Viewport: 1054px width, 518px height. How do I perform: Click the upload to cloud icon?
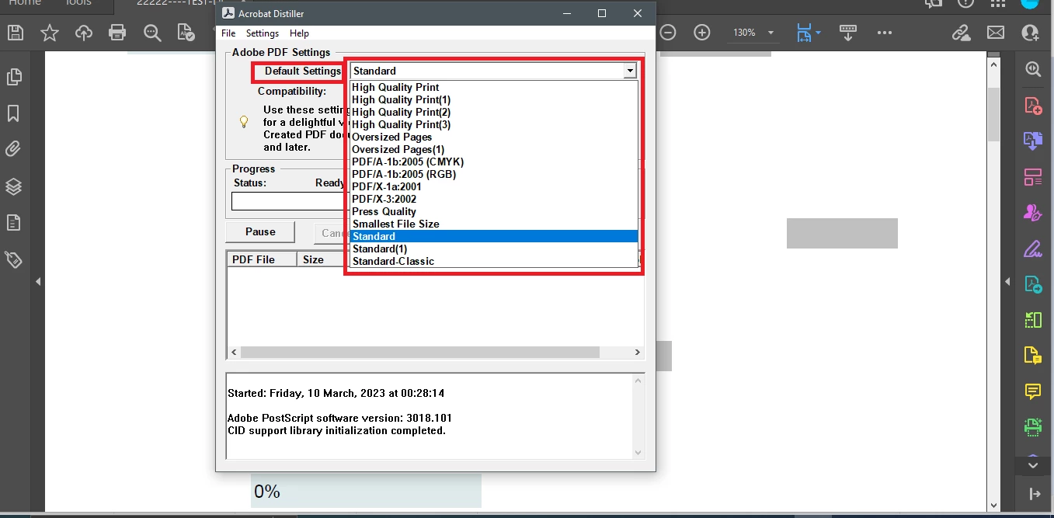tap(83, 33)
